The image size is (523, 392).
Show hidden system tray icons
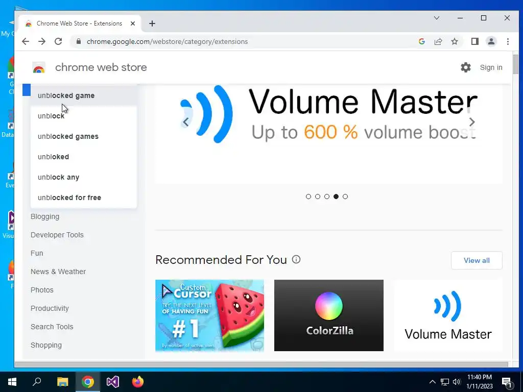[x=432, y=382]
